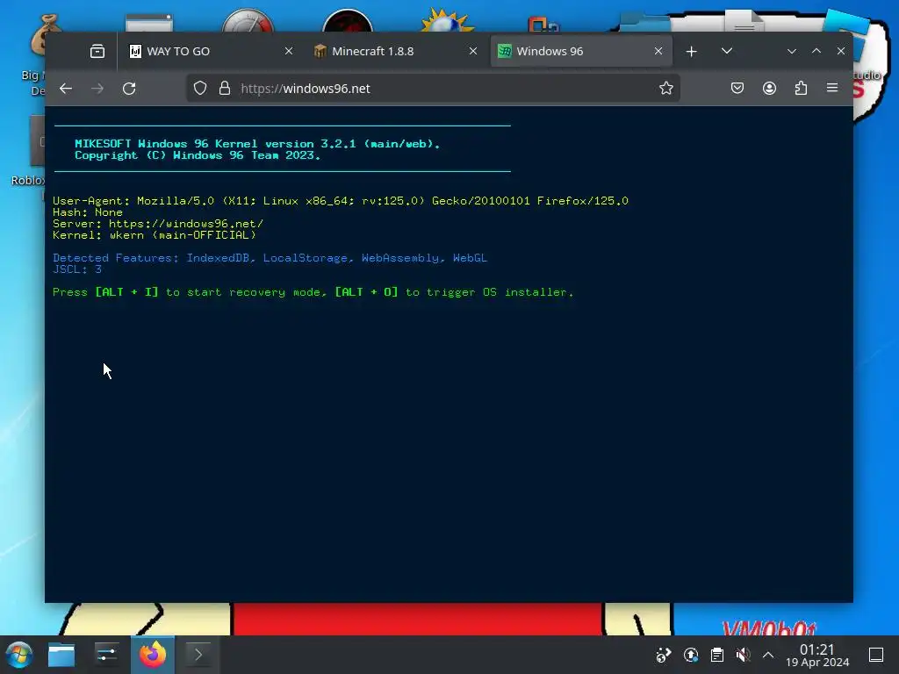Click the [ALT + I] recovery mode hint
The image size is (899, 674).
click(126, 292)
